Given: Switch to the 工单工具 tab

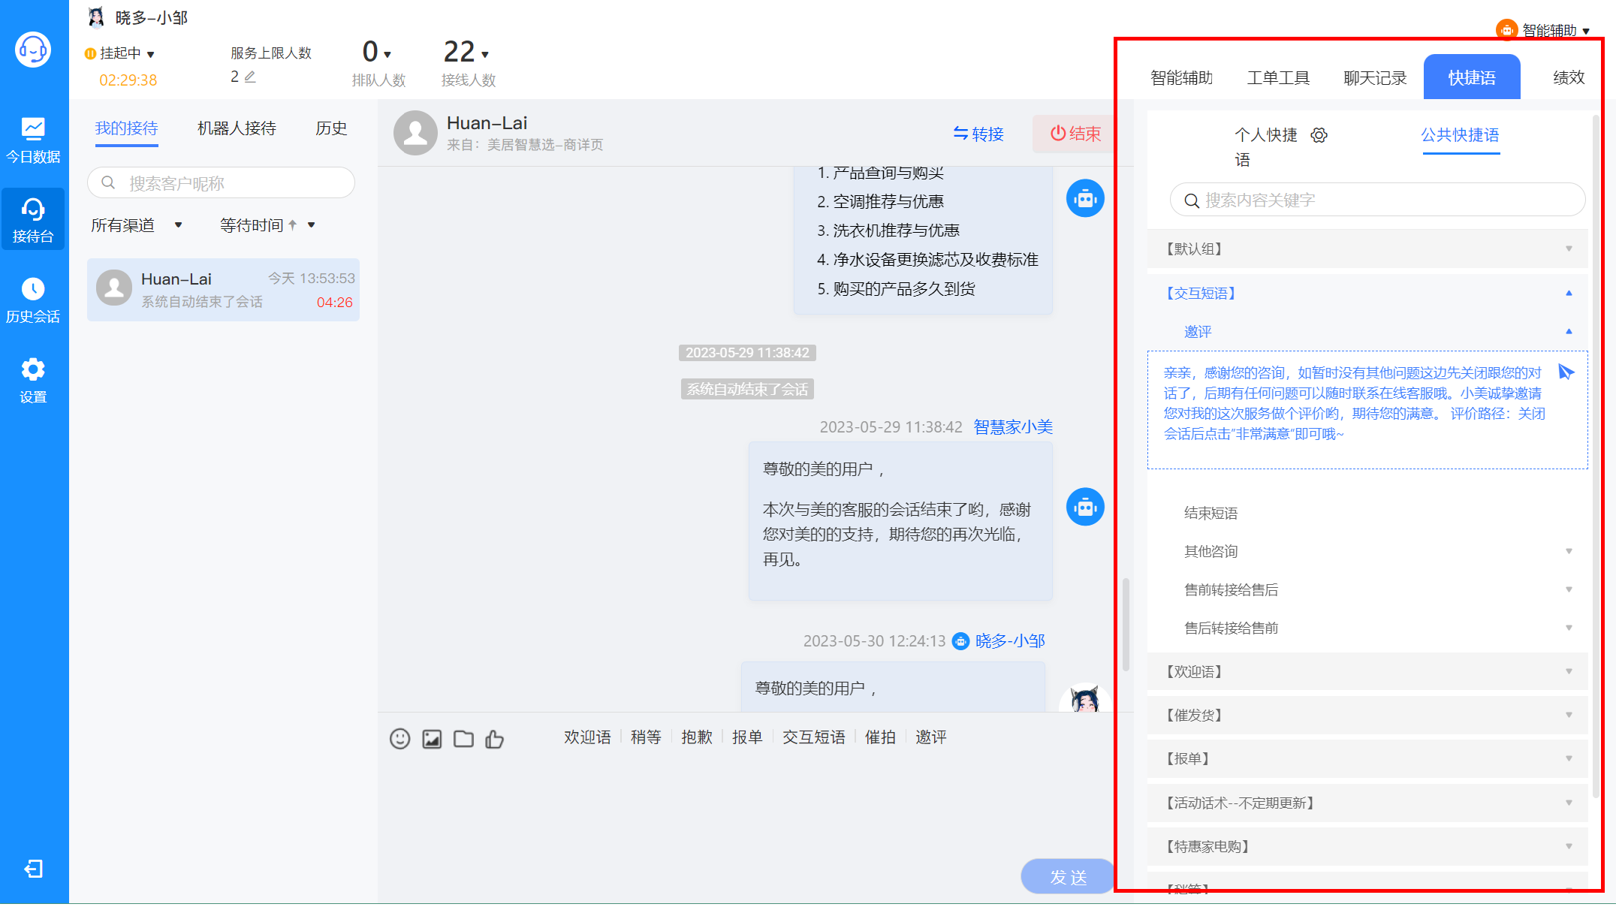Looking at the screenshot, I should (x=1278, y=77).
